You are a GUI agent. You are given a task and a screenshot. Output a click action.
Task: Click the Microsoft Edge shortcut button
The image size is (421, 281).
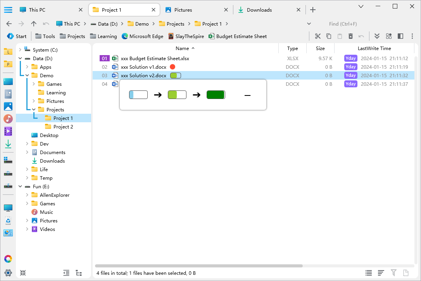click(142, 36)
